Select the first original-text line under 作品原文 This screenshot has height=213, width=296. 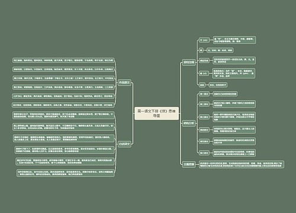[63, 60]
